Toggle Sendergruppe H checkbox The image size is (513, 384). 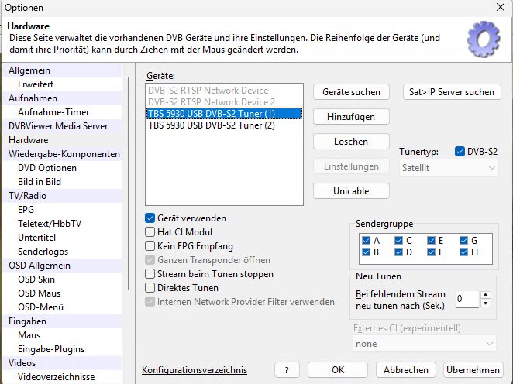[x=463, y=252]
